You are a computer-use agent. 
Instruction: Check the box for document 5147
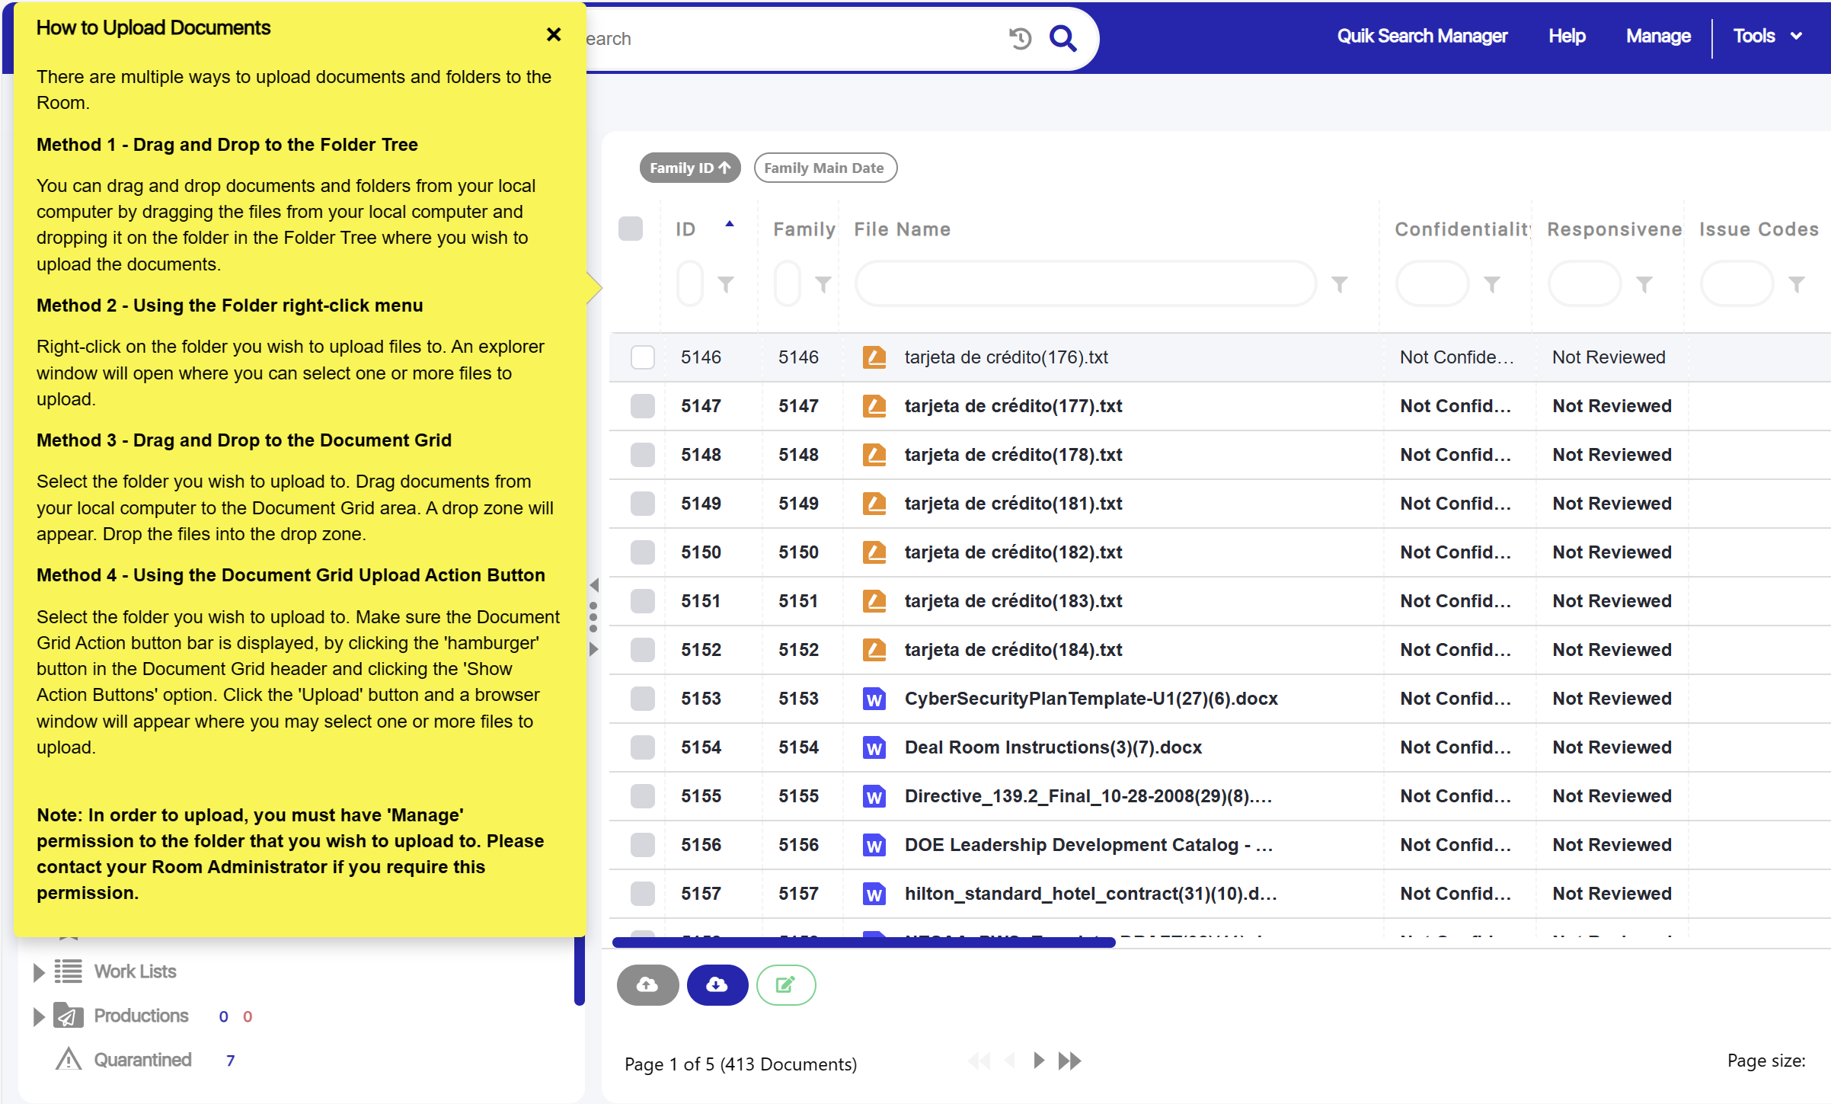(642, 405)
